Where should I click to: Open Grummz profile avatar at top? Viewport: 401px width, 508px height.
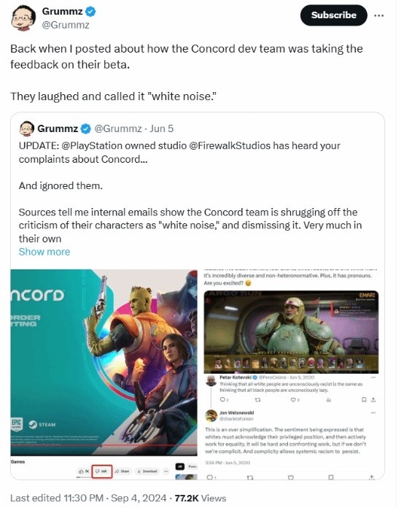point(23,18)
